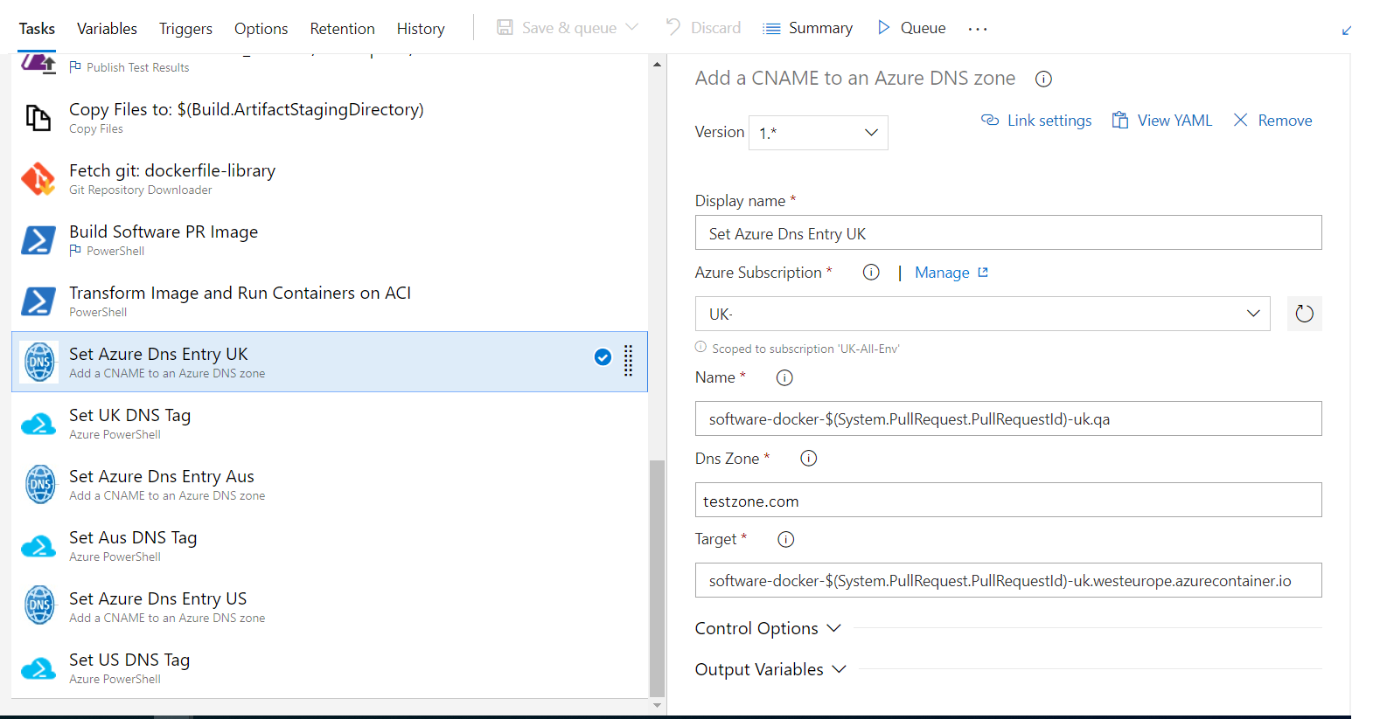
Task: Select the Fetch git: dockerfile-library task
Action: 330,178
